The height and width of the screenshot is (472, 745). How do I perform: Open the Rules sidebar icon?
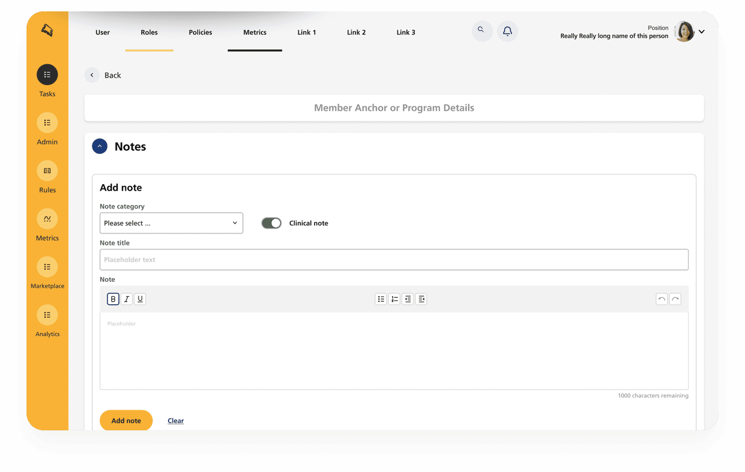[47, 171]
